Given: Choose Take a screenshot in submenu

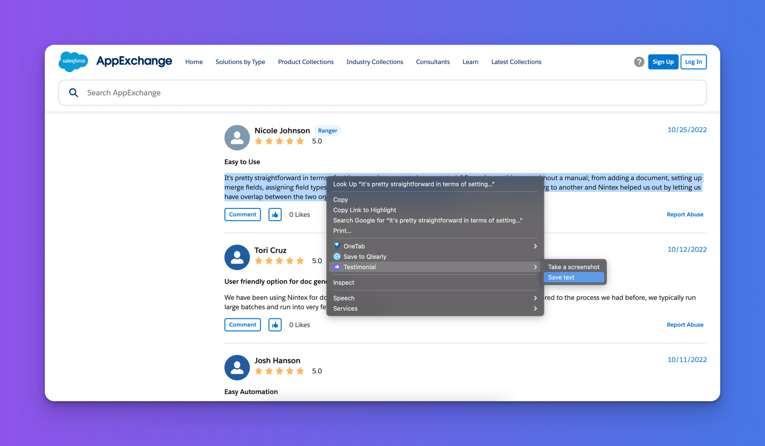Looking at the screenshot, I should tap(574, 267).
